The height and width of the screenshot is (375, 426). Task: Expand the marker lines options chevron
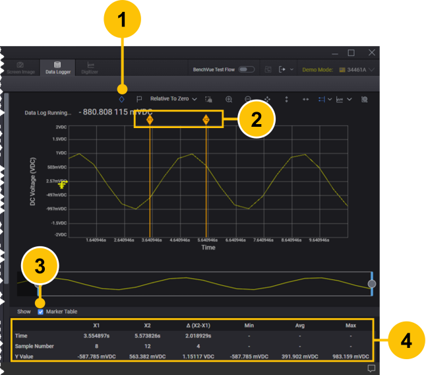[x=330, y=99]
